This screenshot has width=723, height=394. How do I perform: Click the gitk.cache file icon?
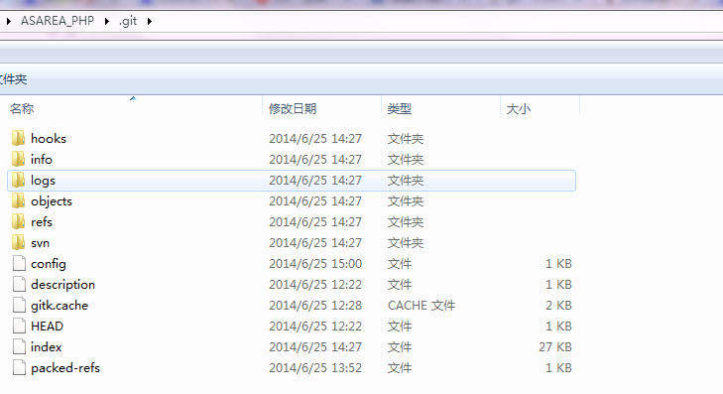click(19, 305)
